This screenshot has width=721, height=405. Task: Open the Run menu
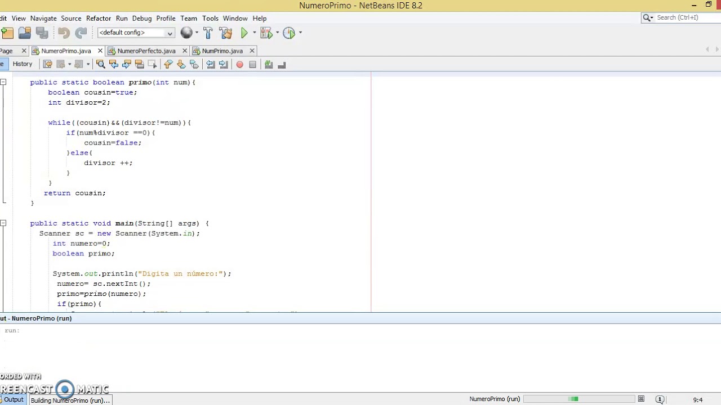(122, 18)
